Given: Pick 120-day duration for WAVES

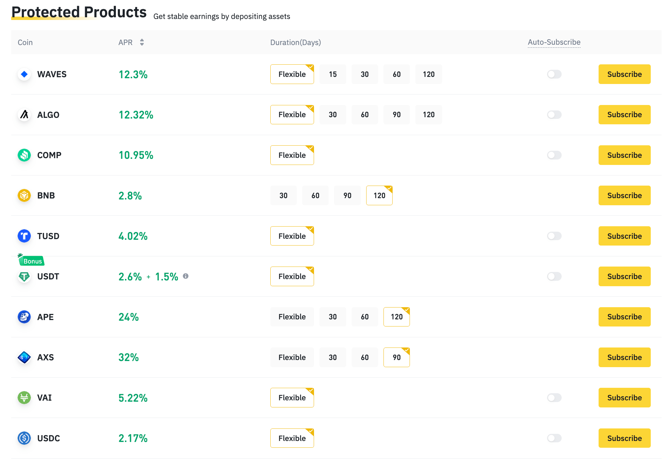Looking at the screenshot, I should pos(429,74).
